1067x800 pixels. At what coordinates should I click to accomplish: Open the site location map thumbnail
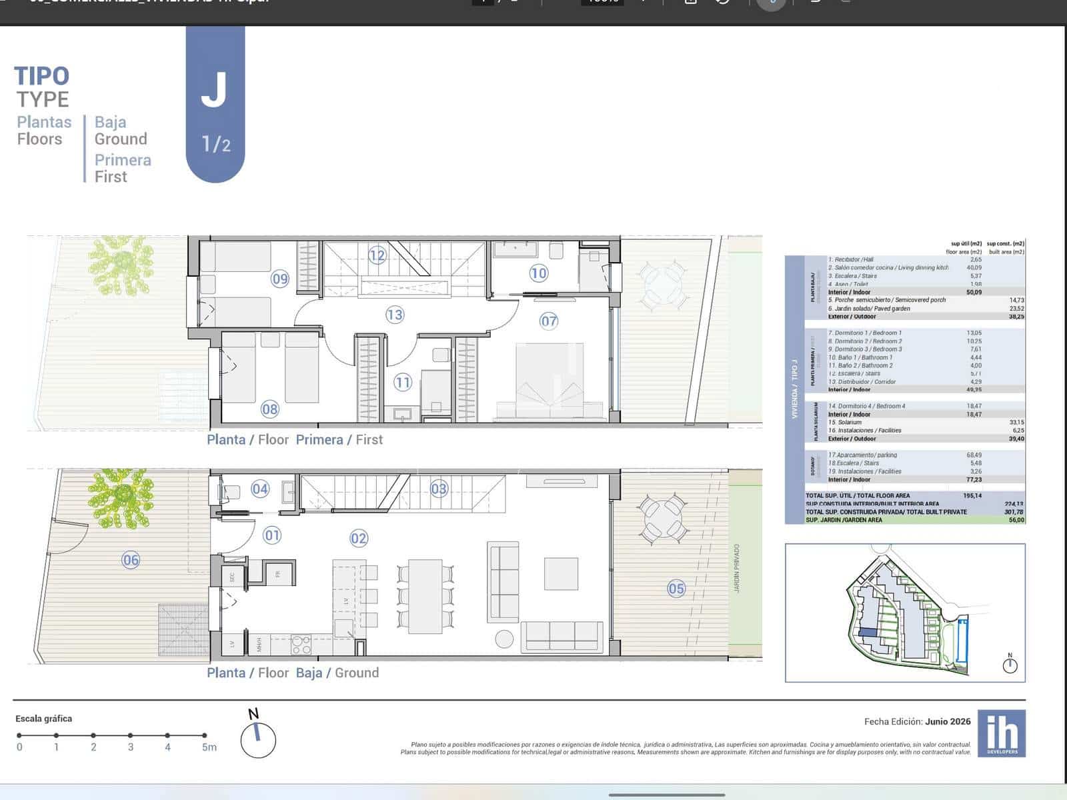tap(905, 613)
